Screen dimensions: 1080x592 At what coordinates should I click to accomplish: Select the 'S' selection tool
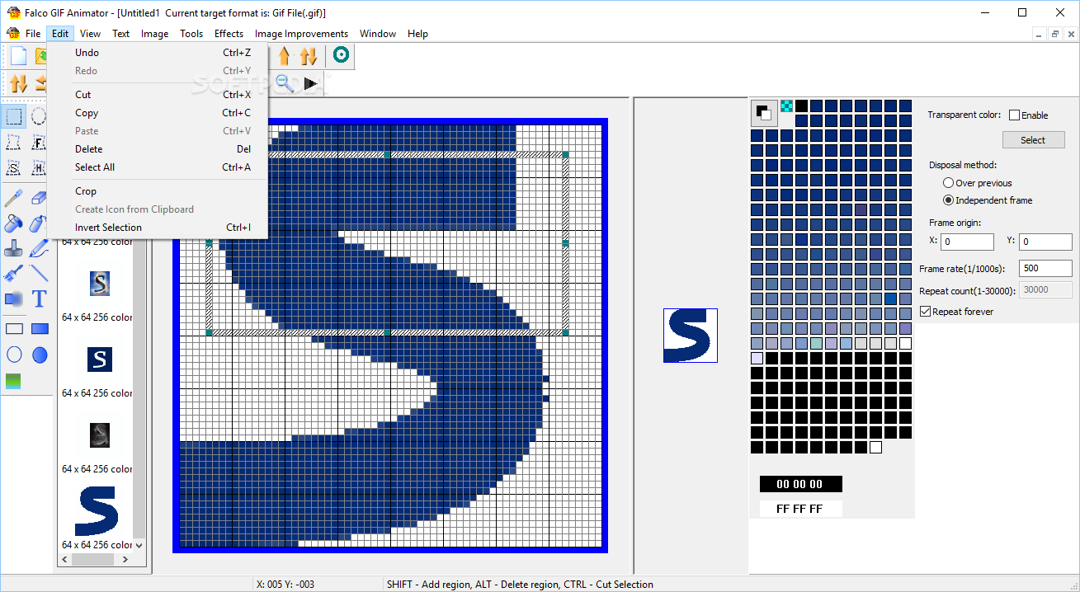14,167
